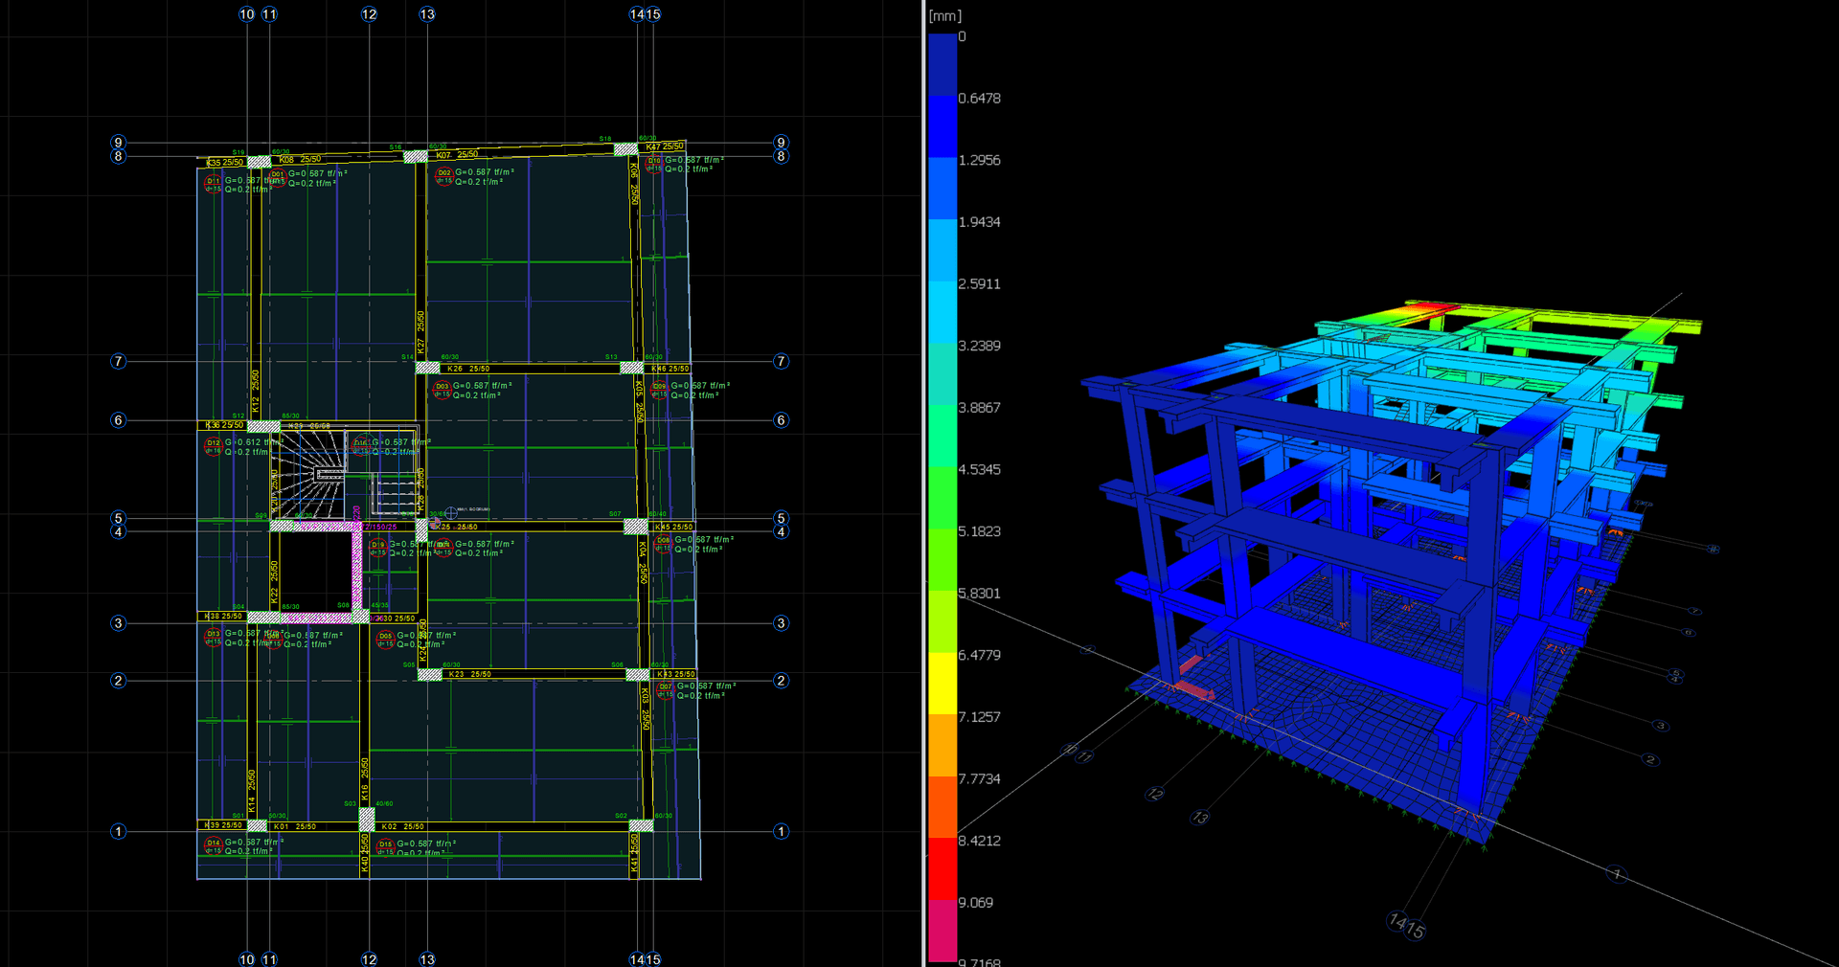Click beam label K35 25/50

tap(225, 163)
